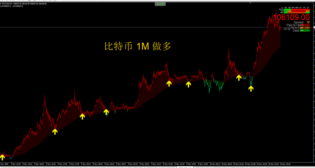Click the green D1 cell in EMA row

click(x=308, y=13)
